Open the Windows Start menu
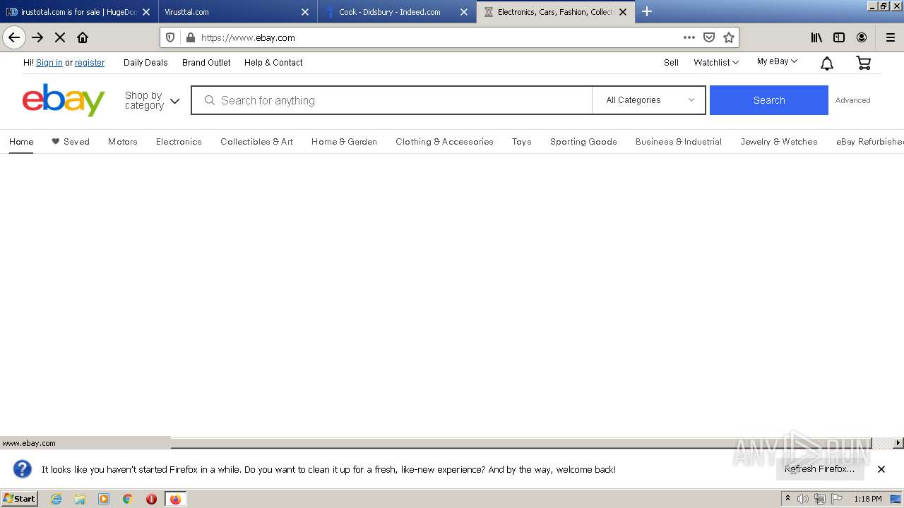 click(20, 499)
